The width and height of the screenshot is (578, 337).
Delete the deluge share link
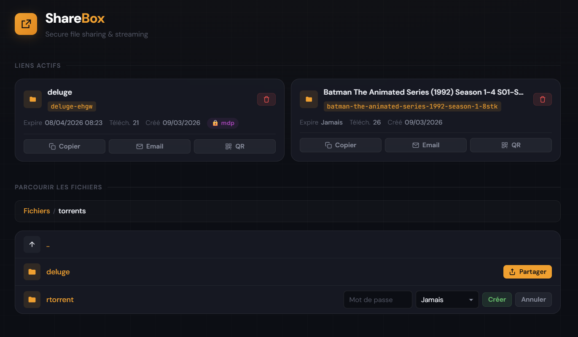pos(266,99)
